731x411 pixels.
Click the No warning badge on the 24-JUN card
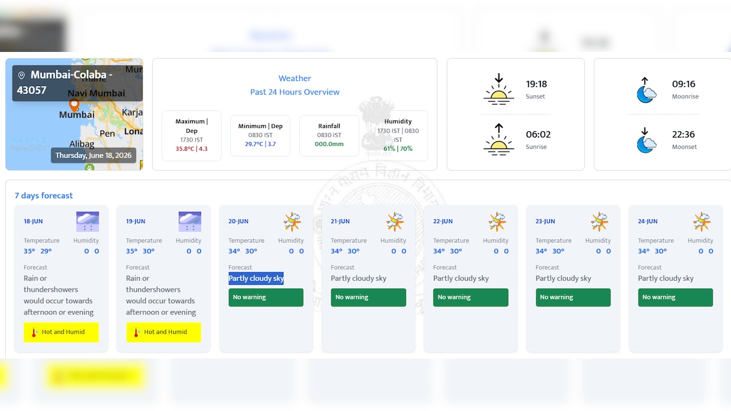676,297
